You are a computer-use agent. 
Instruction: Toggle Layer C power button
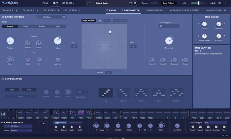pyautogui.click(x=45, y=11)
